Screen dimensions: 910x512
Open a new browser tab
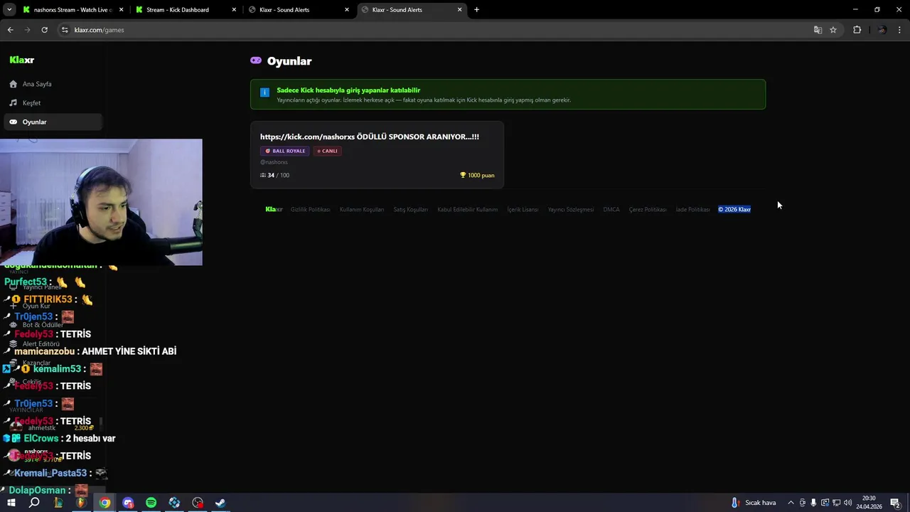pos(476,10)
